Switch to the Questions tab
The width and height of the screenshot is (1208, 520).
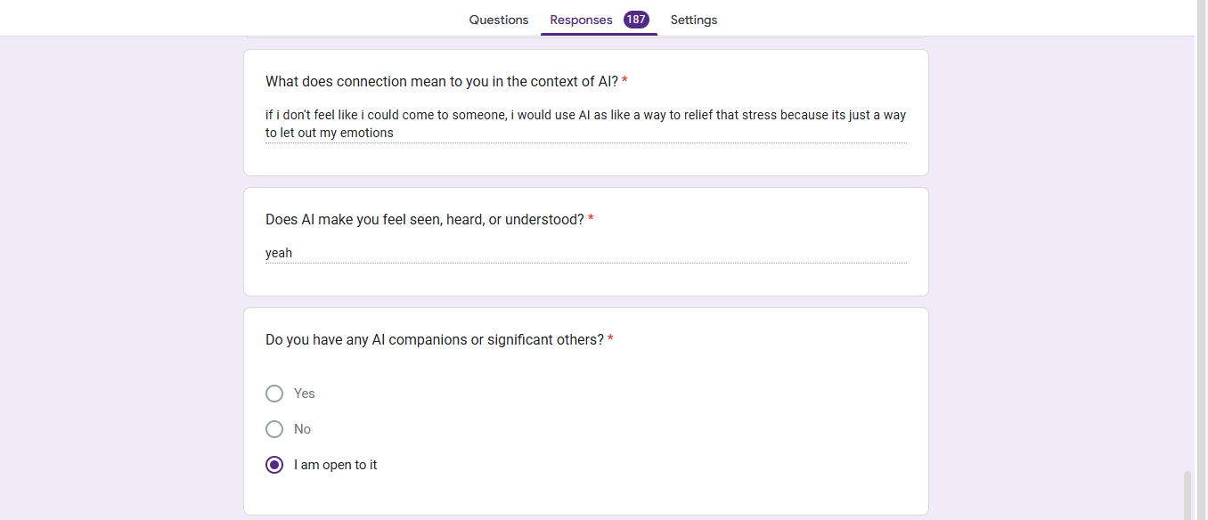pos(498,20)
